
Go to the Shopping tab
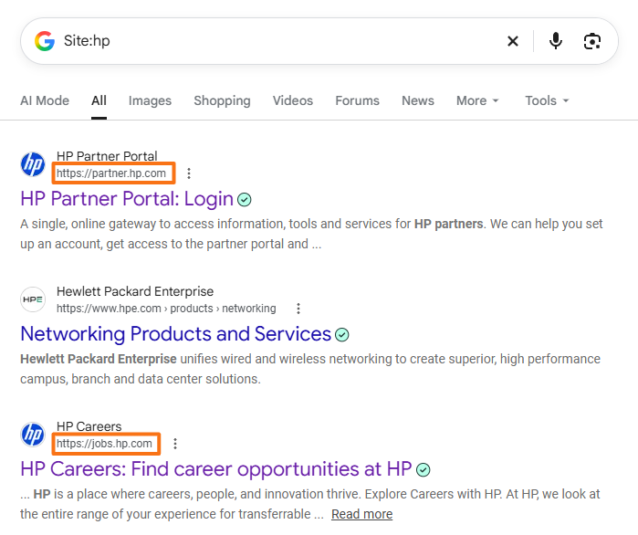click(x=222, y=100)
